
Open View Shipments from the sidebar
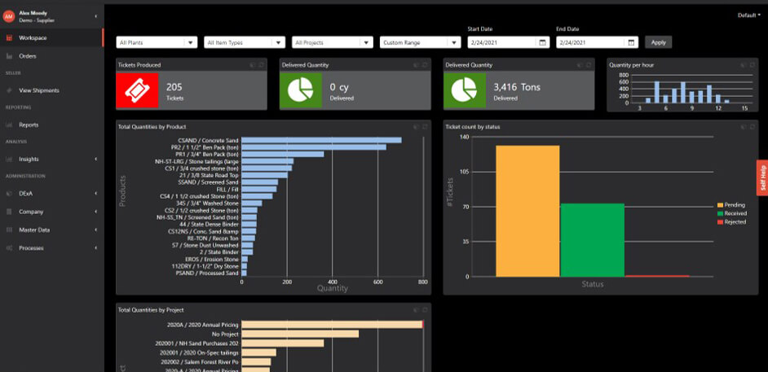(39, 90)
